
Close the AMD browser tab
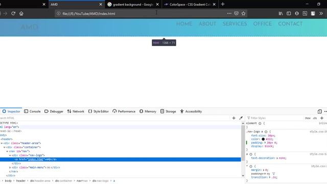click(101, 5)
